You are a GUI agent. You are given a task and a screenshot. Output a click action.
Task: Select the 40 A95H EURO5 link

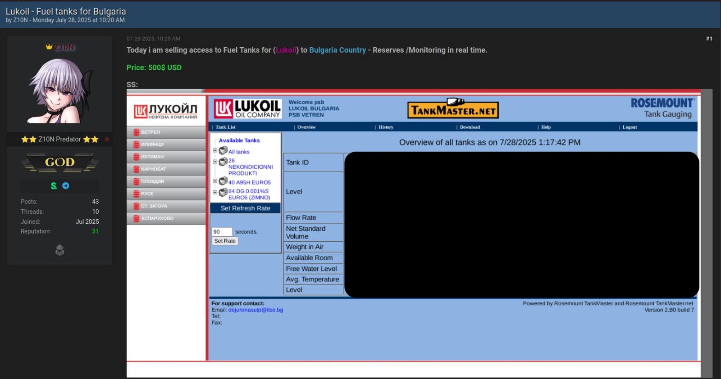coord(250,183)
